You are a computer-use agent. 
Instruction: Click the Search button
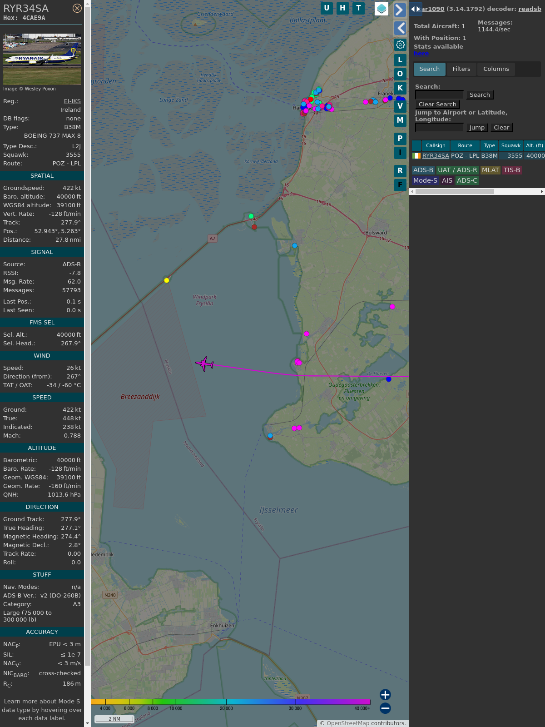(x=480, y=95)
